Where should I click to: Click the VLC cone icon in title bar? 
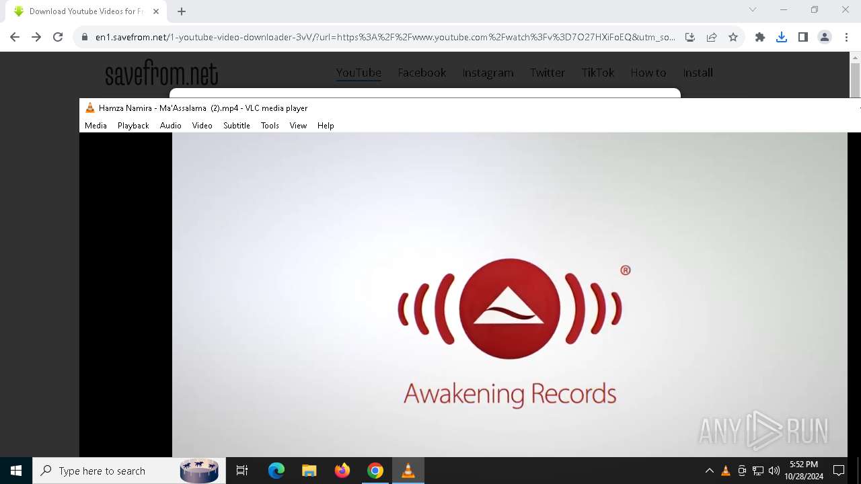click(x=89, y=108)
